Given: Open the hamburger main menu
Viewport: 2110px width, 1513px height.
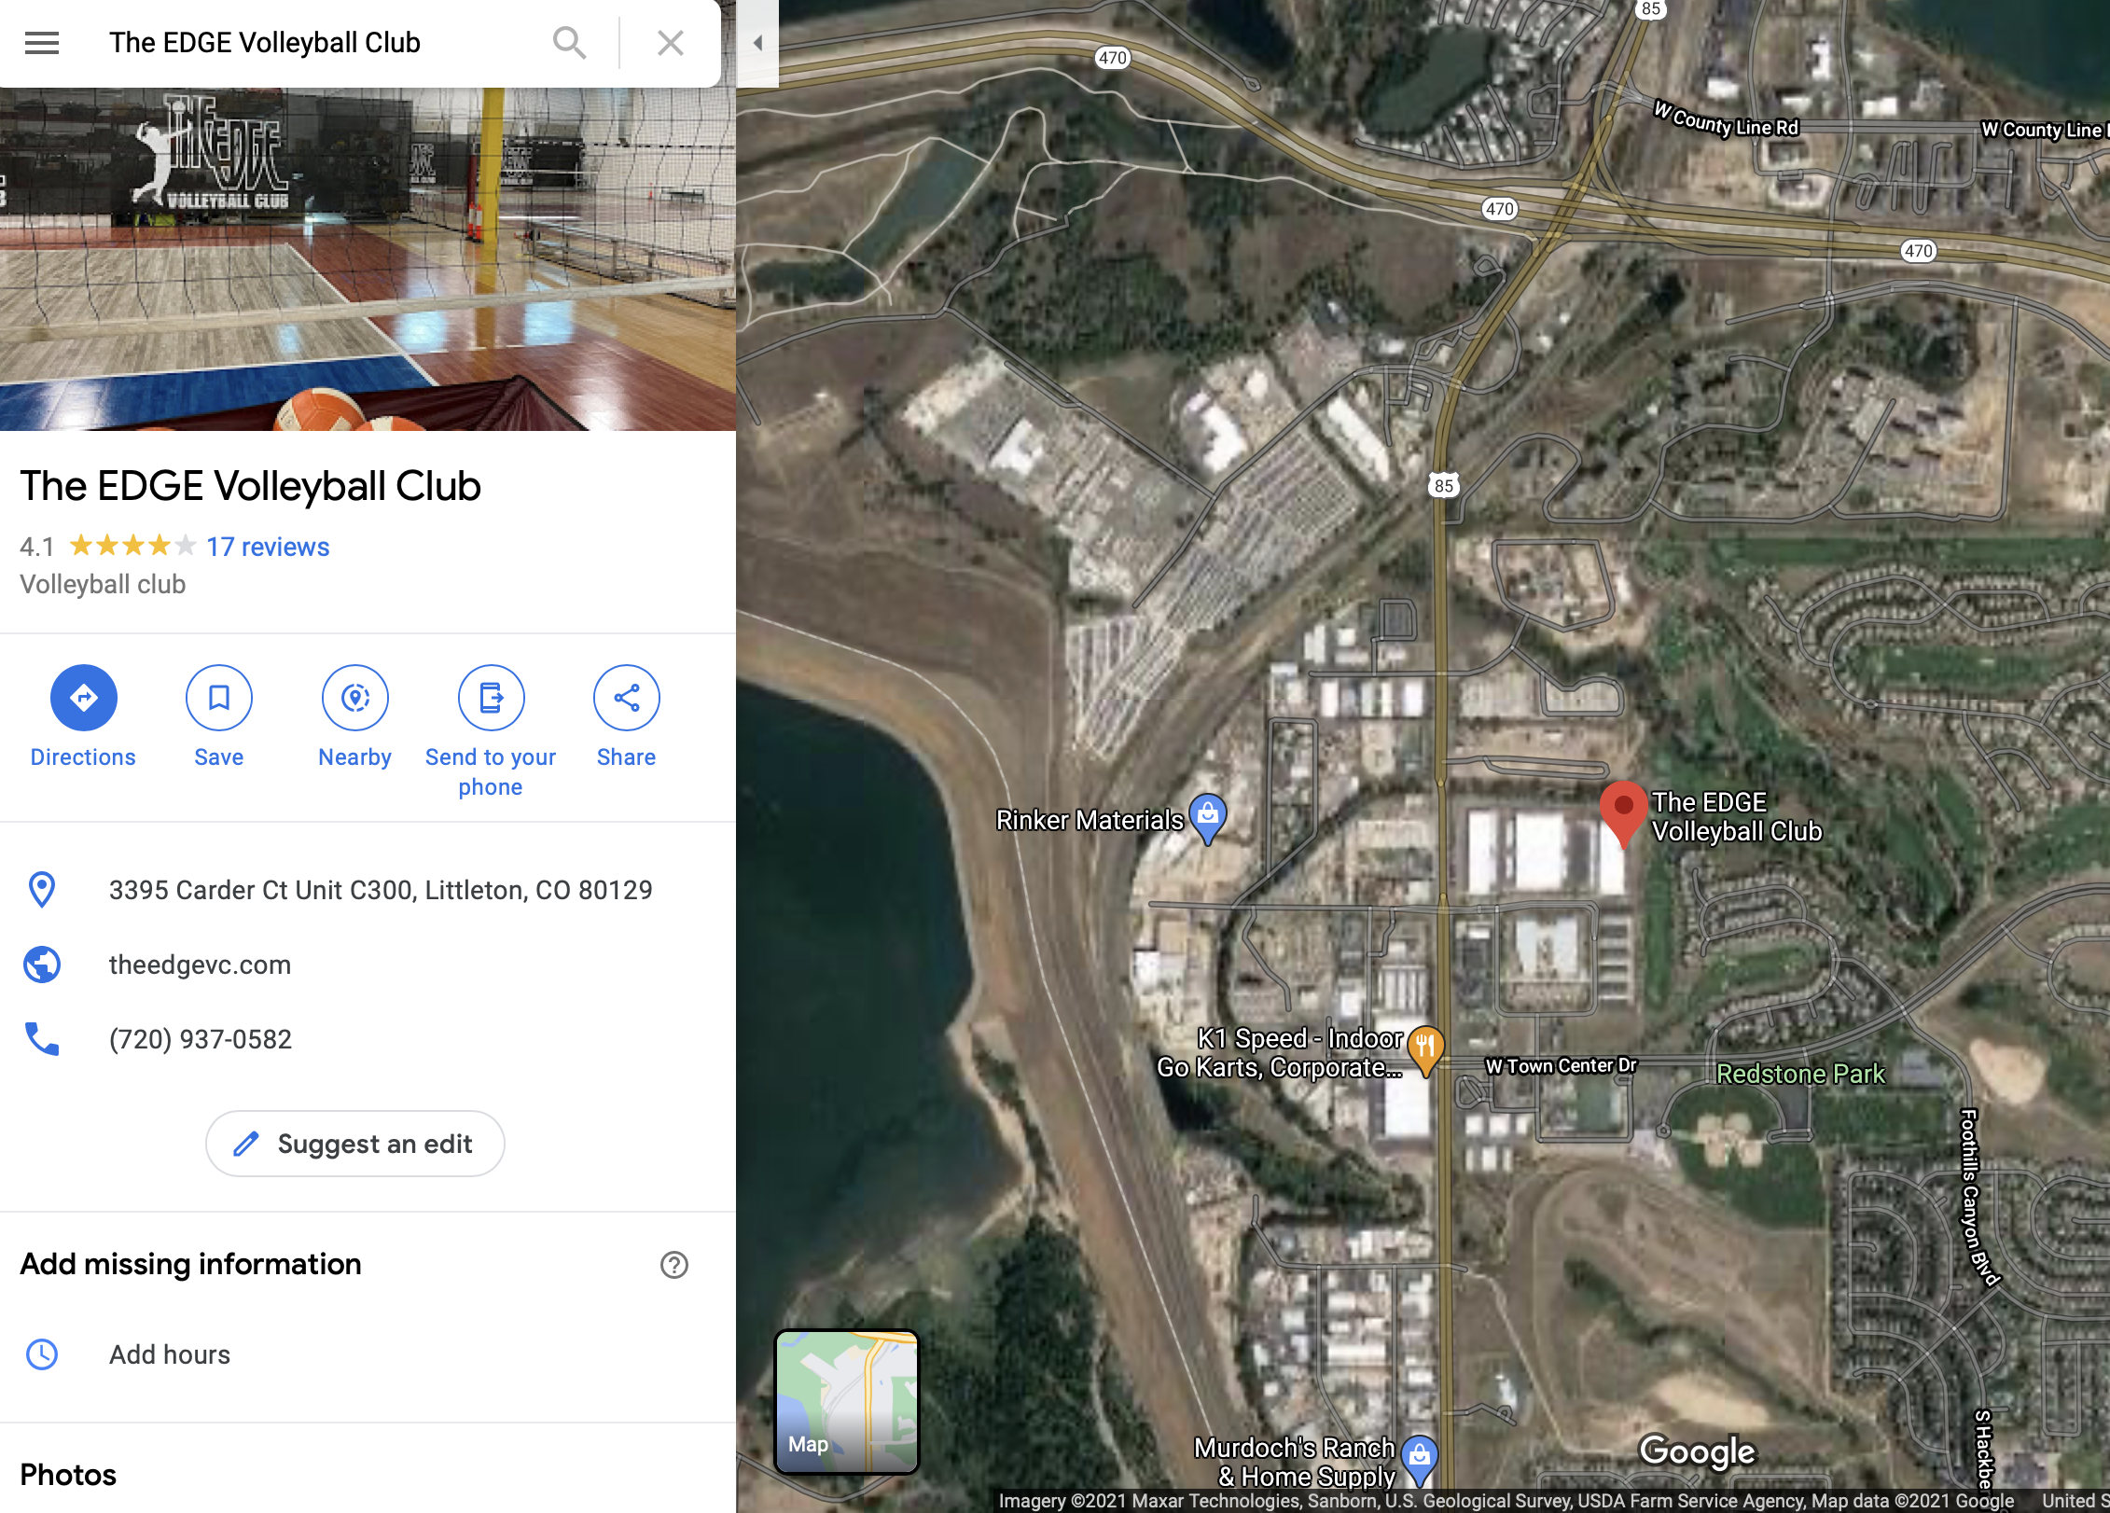Looking at the screenshot, I should tap(42, 43).
